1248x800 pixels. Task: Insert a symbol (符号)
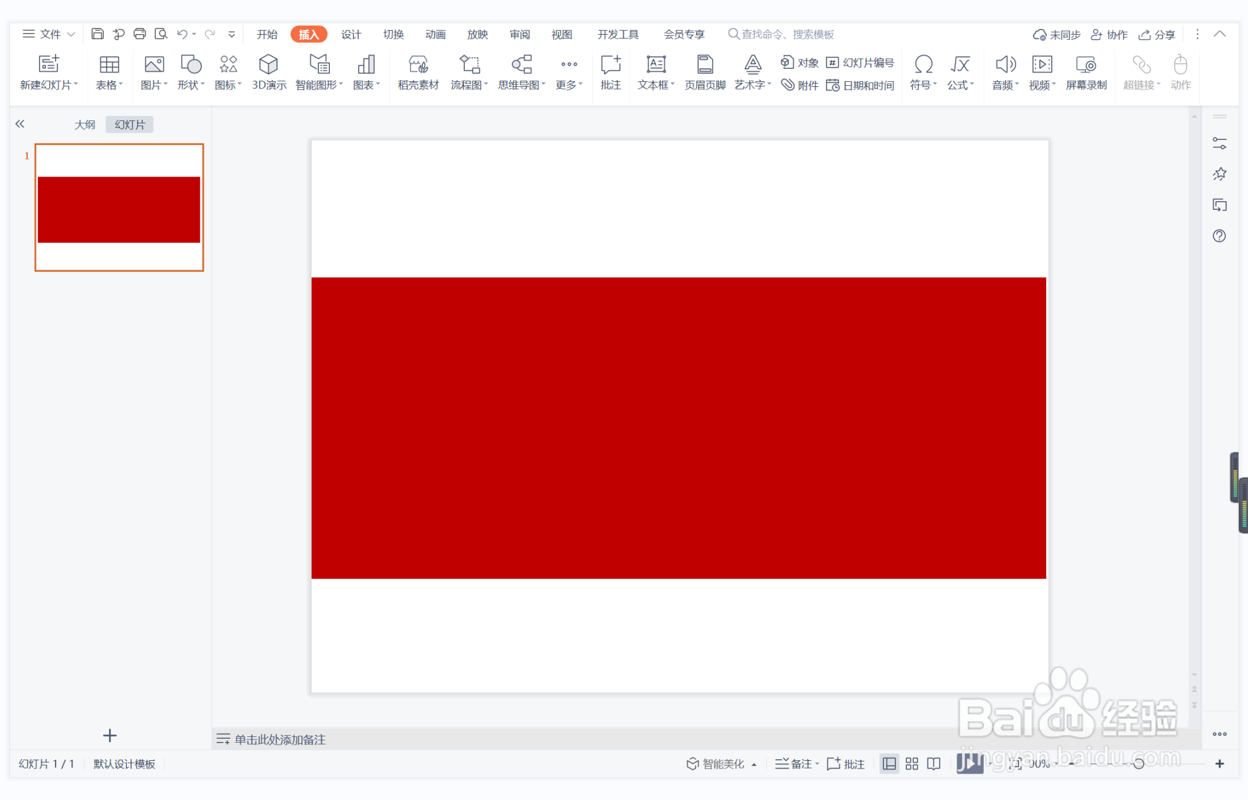tap(923, 72)
